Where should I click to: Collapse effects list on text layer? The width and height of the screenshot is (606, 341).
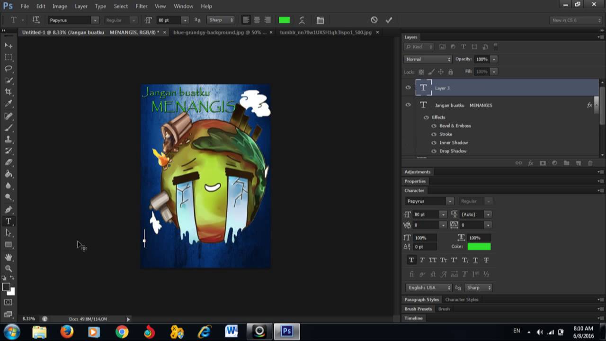click(596, 105)
